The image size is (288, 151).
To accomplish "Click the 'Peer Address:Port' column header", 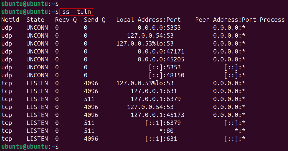I will [x=225, y=20].
